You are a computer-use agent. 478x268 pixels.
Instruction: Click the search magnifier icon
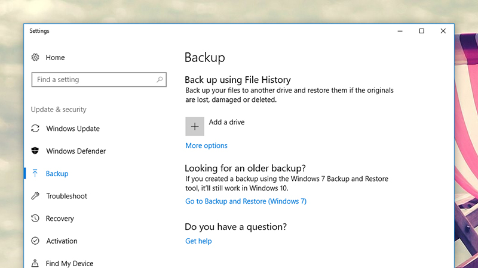coord(160,80)
